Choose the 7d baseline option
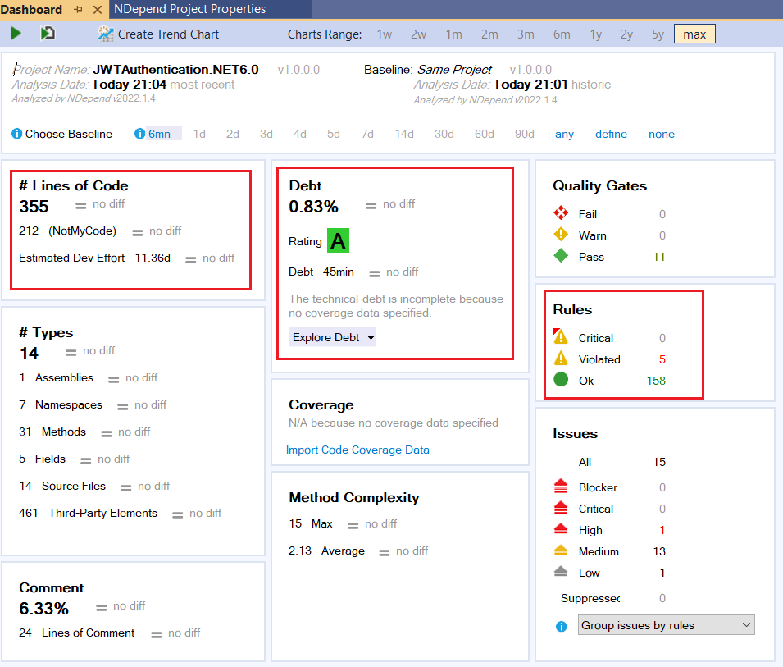 (367, 134)
